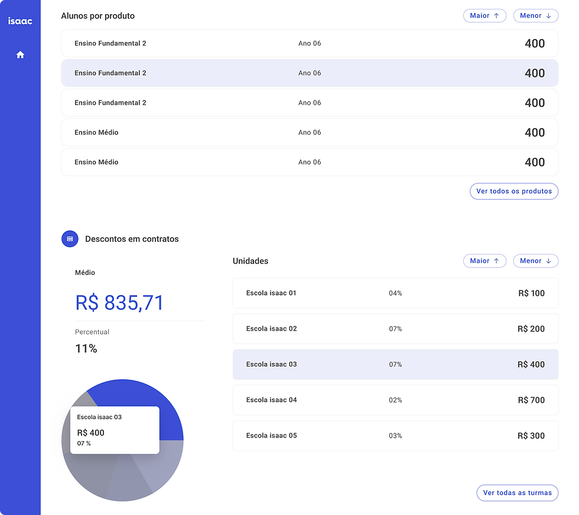The image size is (579, 515).
Task: Click the highlighted Ensino Fundamental 2 row
Action: pos(310,73)
